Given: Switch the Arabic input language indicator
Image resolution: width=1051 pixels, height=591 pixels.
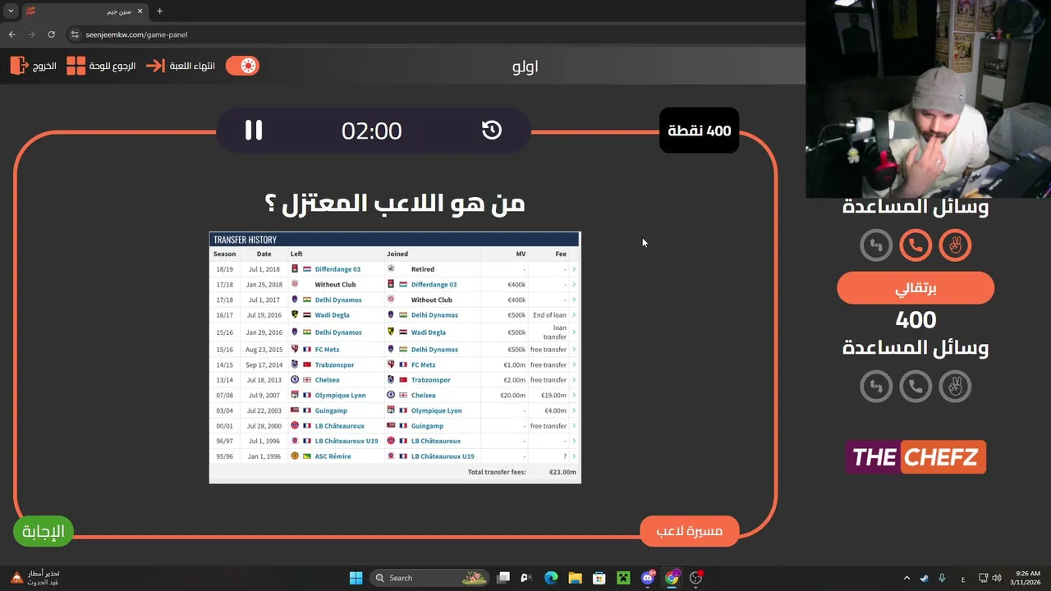Looking at the screenshot, I should coord(962,578).
